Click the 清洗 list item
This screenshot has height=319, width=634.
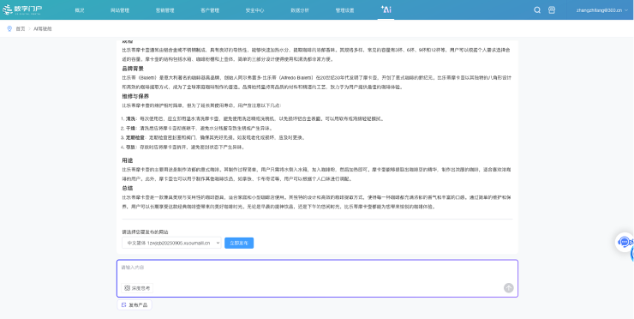pos(252,119)
